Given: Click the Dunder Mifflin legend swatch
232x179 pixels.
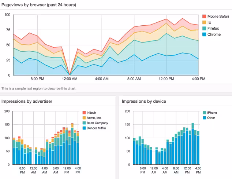Looking at the screenshot, I should click(x=84, y=128).
